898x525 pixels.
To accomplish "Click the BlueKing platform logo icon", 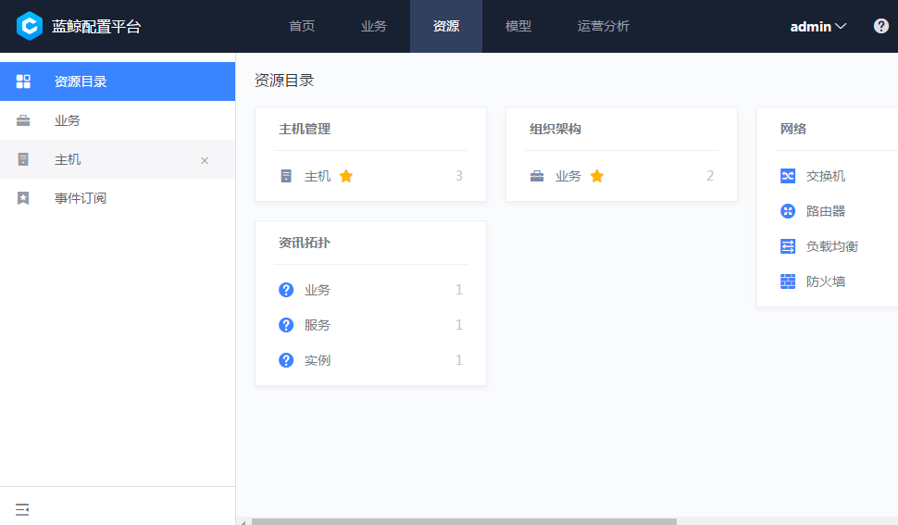I will pyautogui.click(x=30, y=26).
